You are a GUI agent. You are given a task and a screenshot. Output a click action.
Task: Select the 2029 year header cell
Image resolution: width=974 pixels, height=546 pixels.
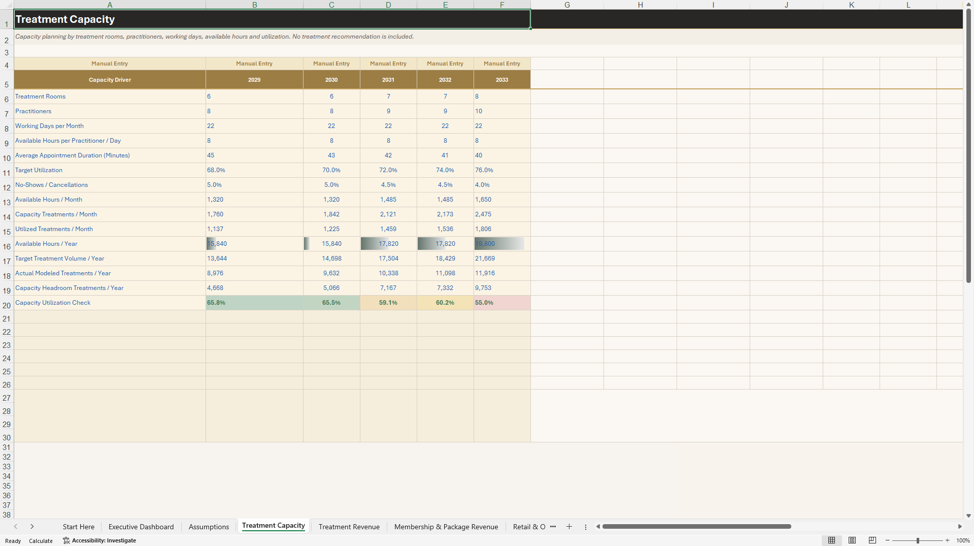click(254, 80)
